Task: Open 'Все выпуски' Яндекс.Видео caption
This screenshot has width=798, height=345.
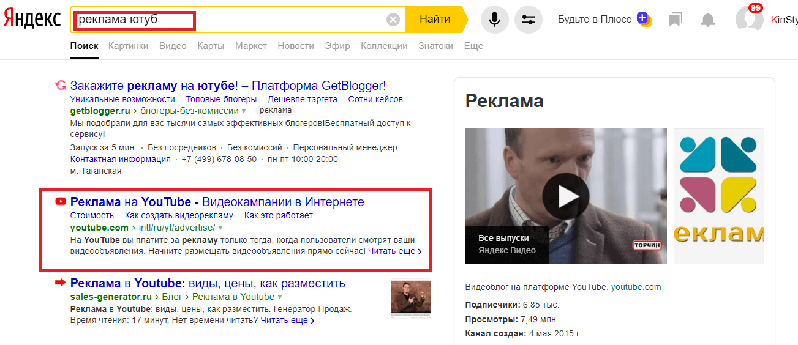Action: pyautogui.click(x=507, y=244)
